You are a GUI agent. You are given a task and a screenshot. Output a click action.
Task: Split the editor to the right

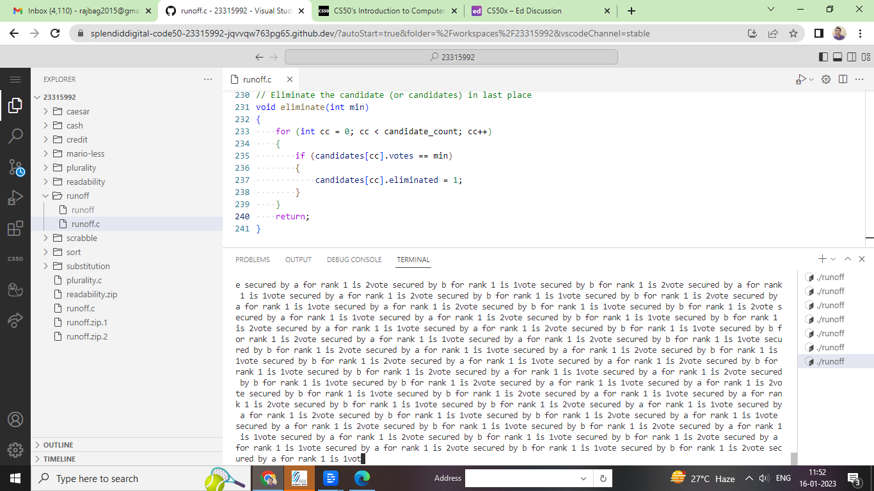click(843, 79)
